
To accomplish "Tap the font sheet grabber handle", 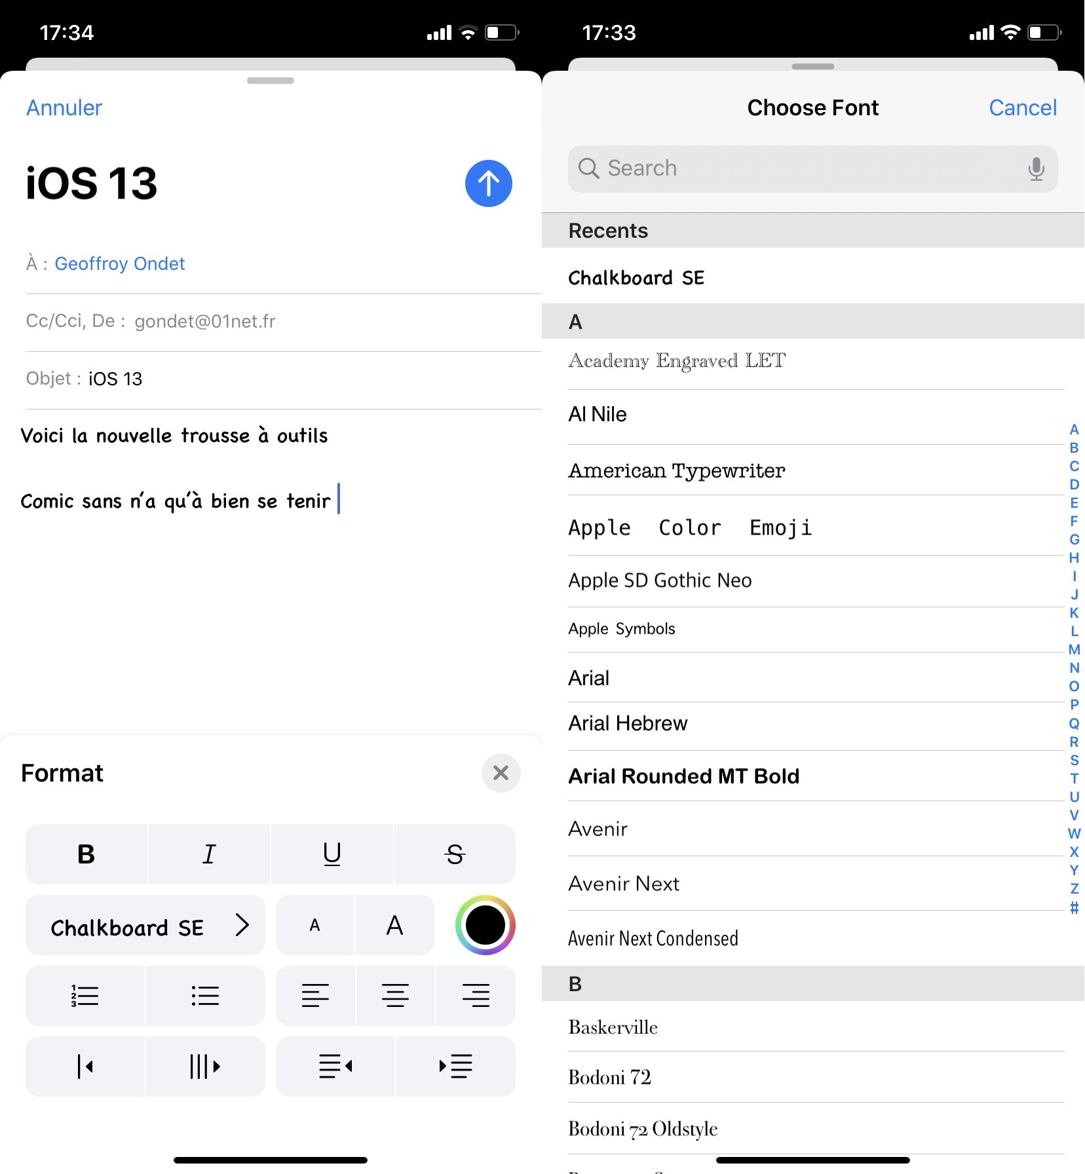I will click(x=812, y=66).
